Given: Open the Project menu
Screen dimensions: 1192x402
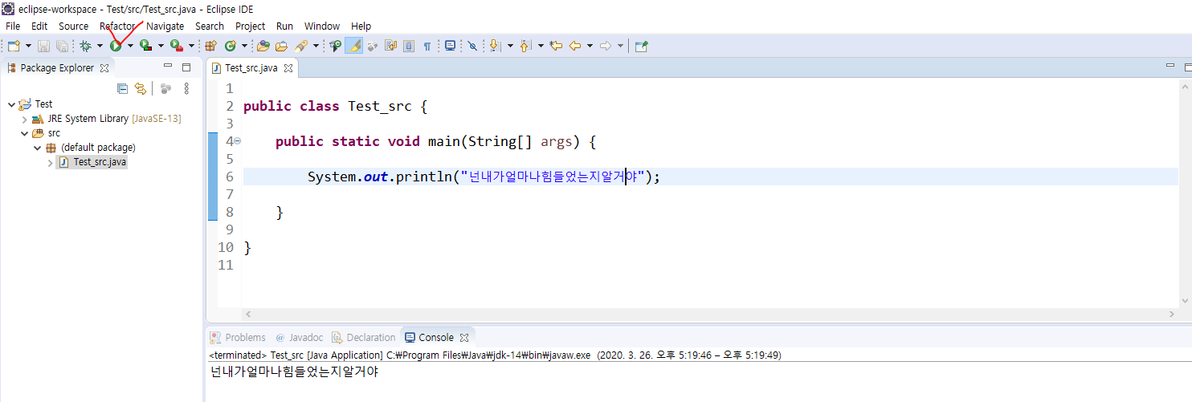Looking at the screenshot, I should coord(250,26).
